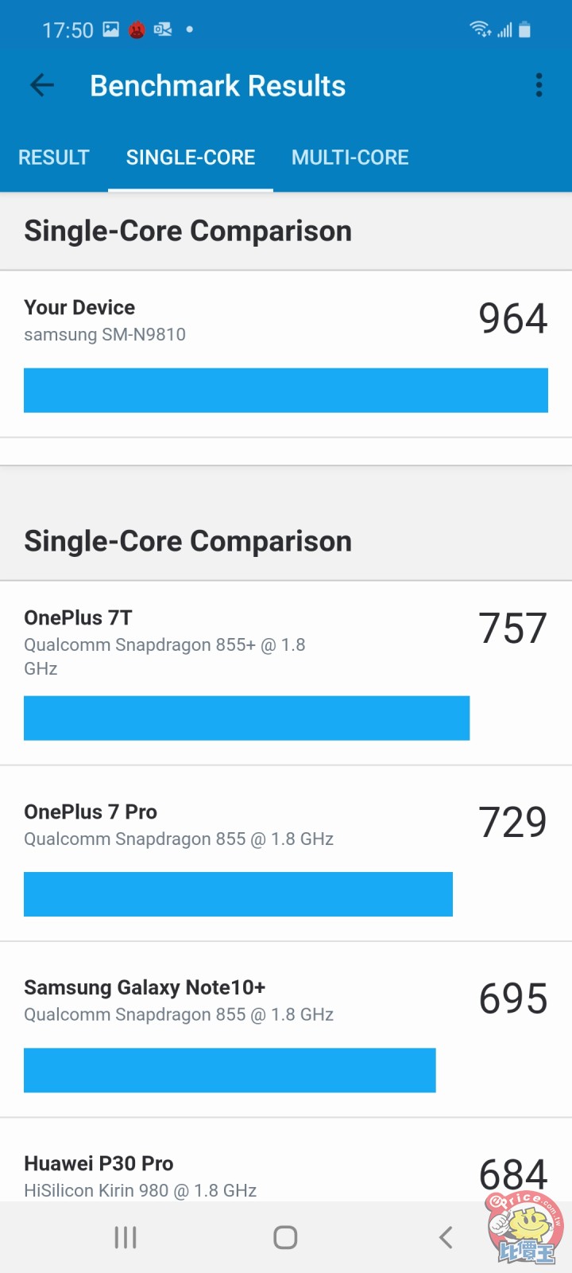
Task: Select the SINGLE-CORE tab
Action: (x=191, y=158)
